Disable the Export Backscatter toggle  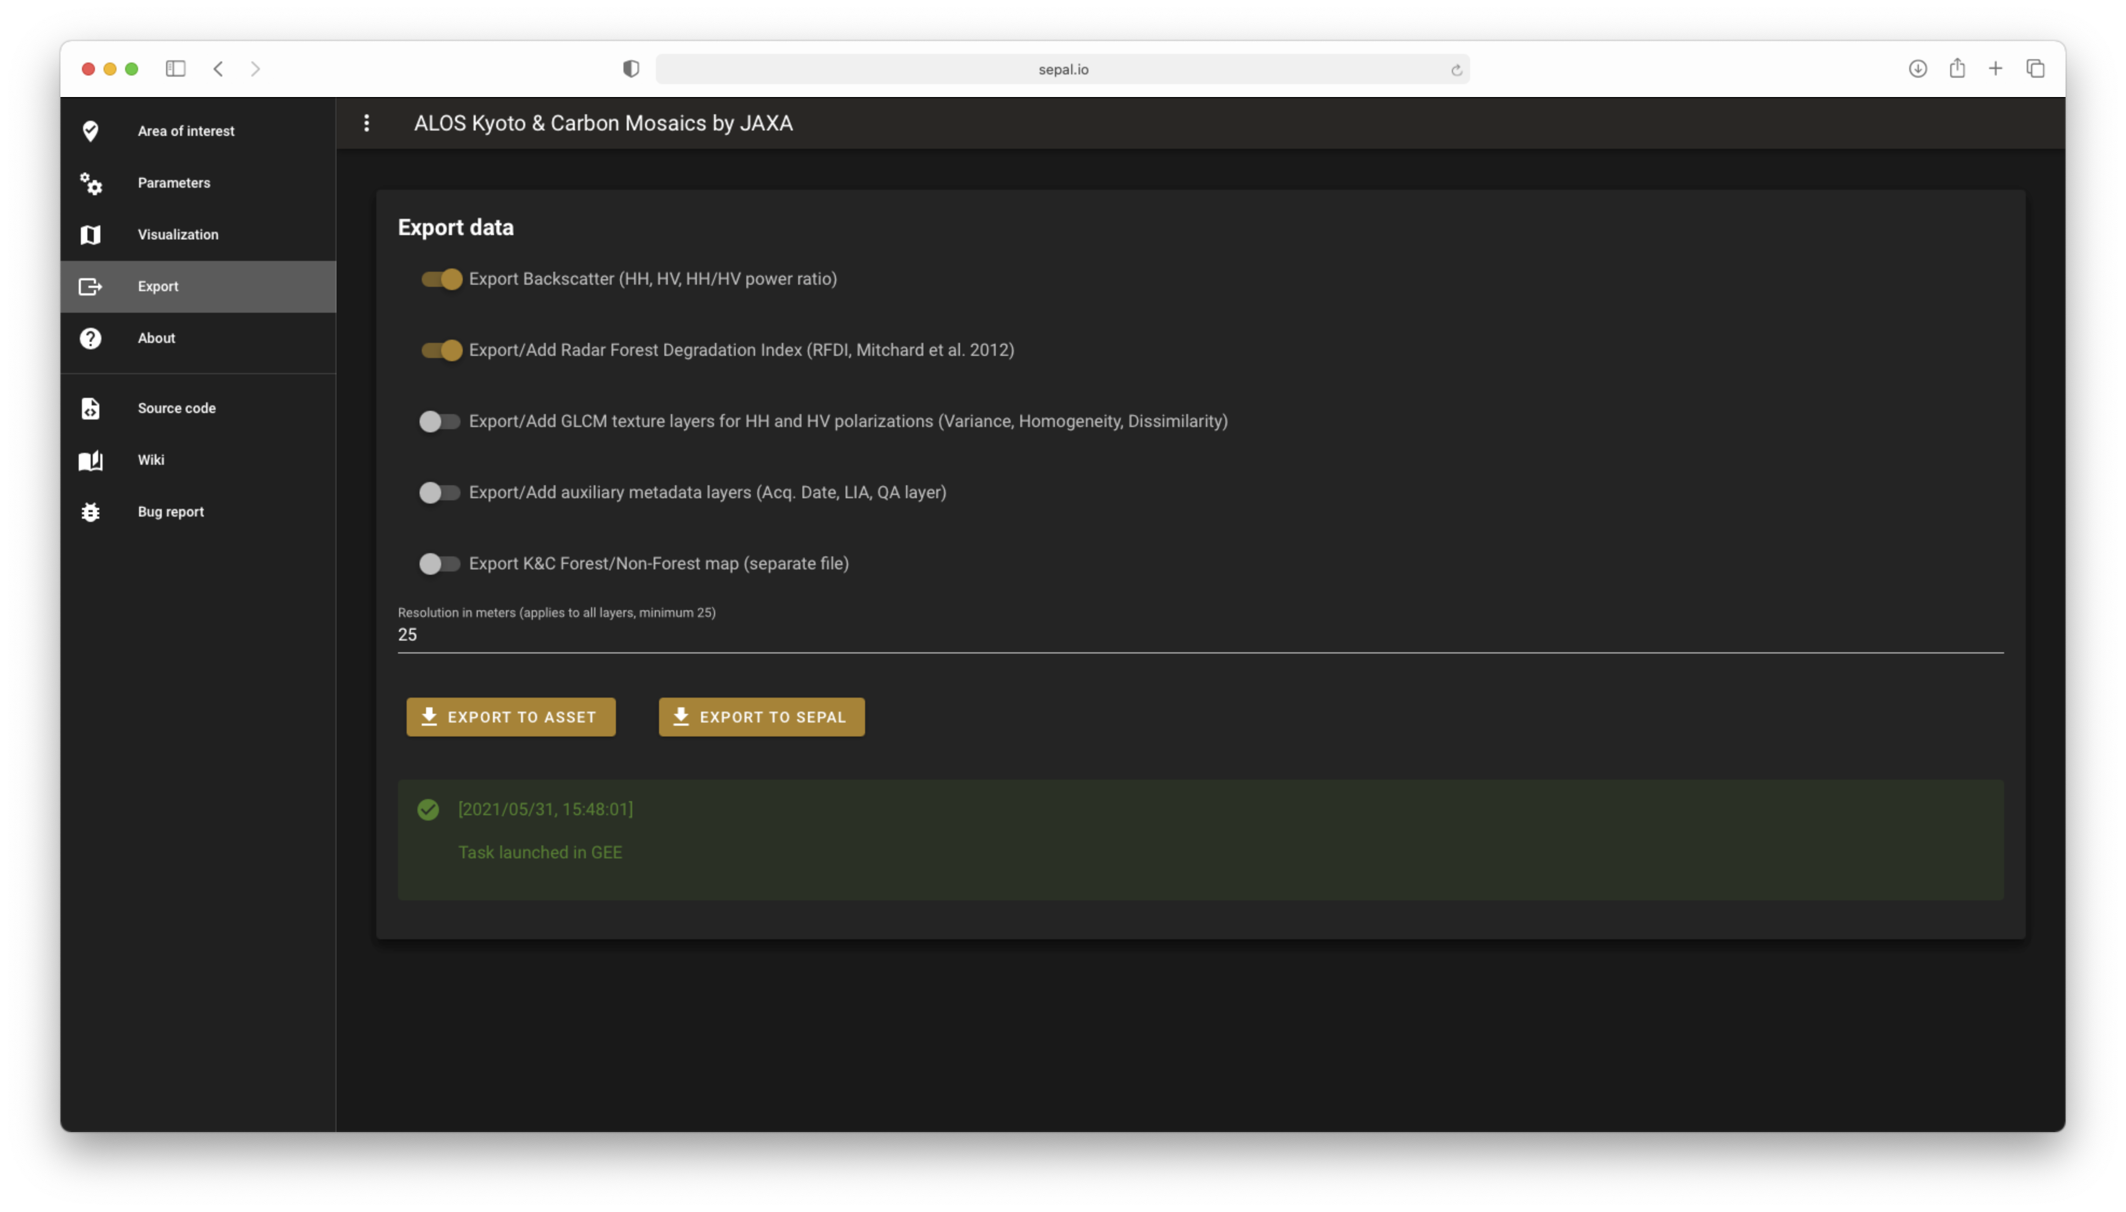(x=440, y=279)
